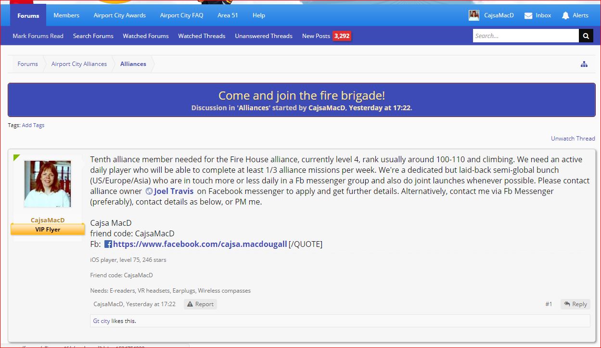Click the small CajsaMacD avatar in navbar
Image resolution: width=601 pixels, height=348 pixels.
[474, 15]
